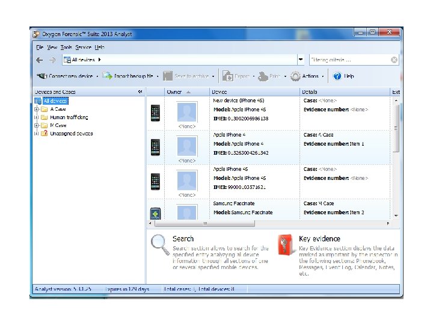Open the View menu

pyautogui.click(x=52, y=48)
